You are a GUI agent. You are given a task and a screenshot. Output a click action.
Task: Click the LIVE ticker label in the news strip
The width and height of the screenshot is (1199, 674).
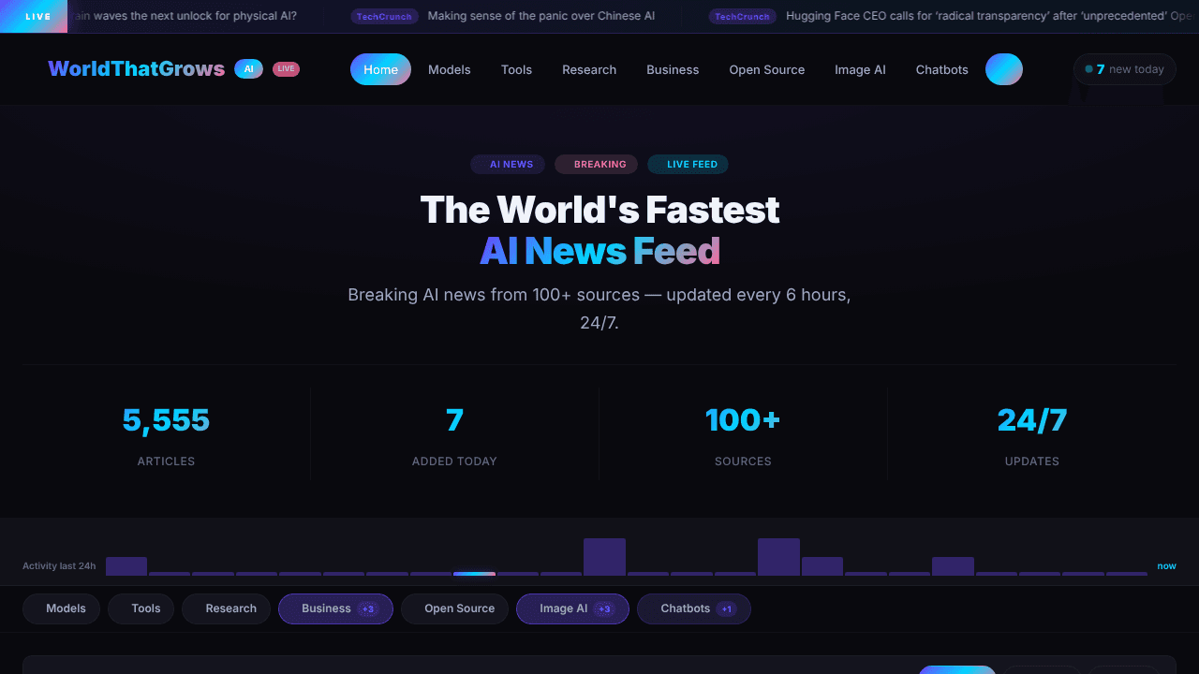[x=34, y=16]
